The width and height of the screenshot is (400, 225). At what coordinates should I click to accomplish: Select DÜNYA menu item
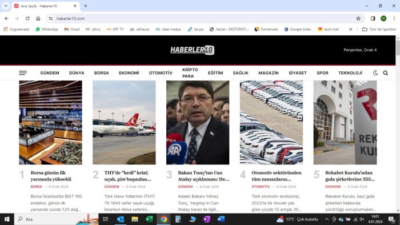77,73
